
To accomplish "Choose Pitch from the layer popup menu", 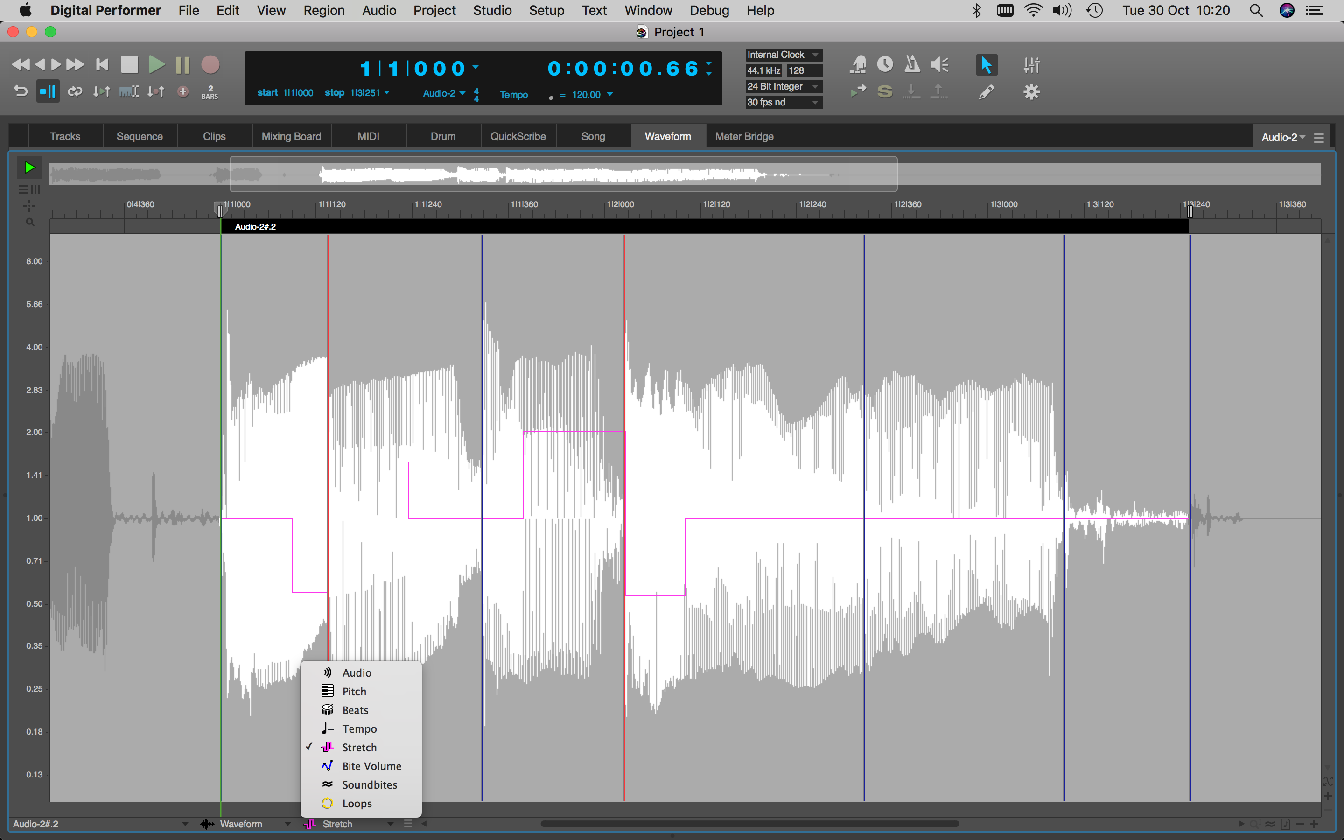I will coord(361,691).
